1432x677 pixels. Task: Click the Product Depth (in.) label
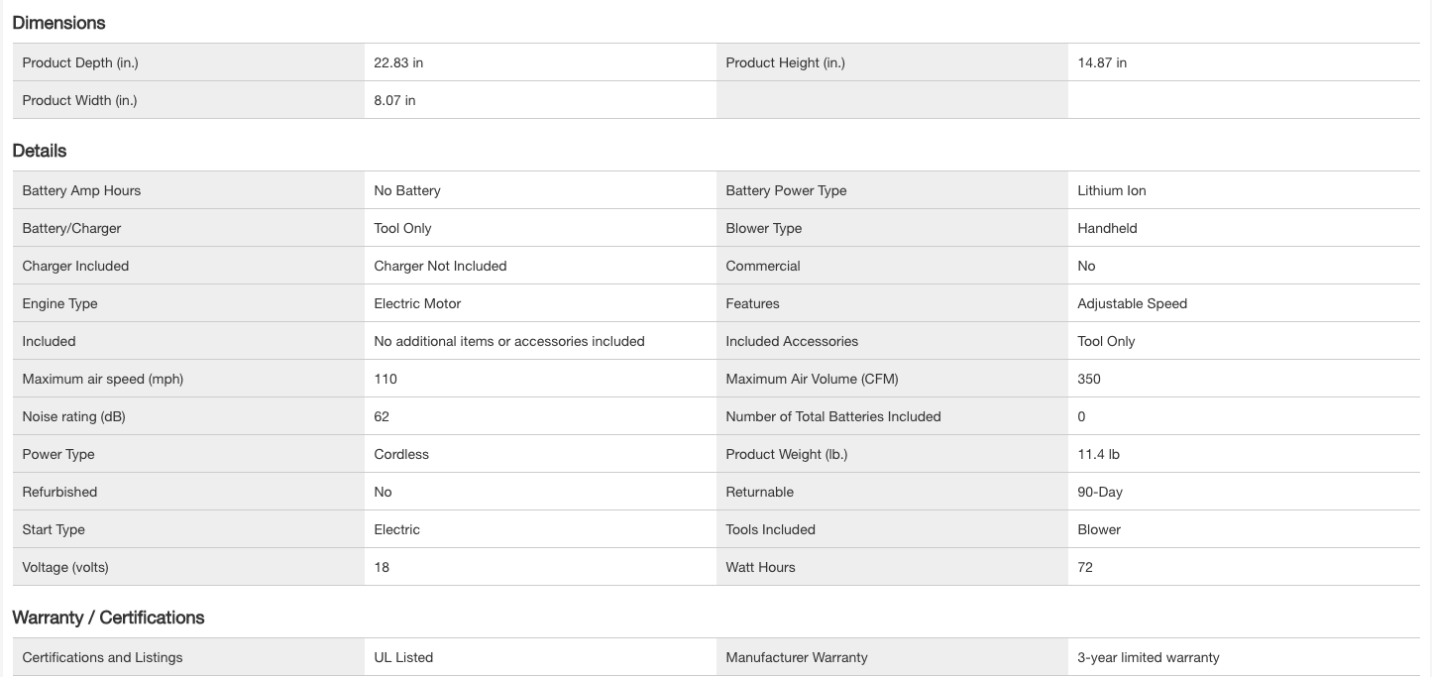coord(80,62)
